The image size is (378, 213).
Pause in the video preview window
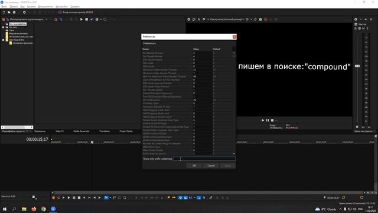pos(268,120)
